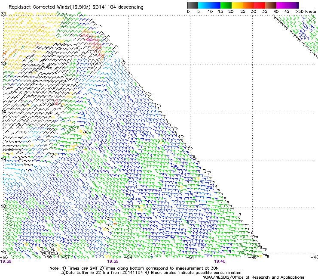Click the '15' legend scale label
The height and width of the screenshot is (280, 318).
[220, 12]
